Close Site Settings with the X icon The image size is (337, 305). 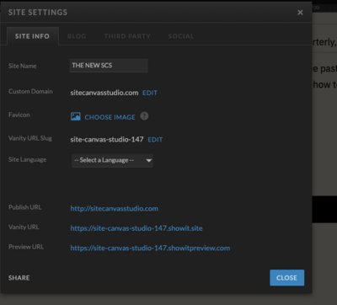[x=300, y=13]
